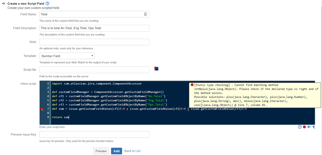Click the blue Add button
322x155 pixels.
[116, 151]
